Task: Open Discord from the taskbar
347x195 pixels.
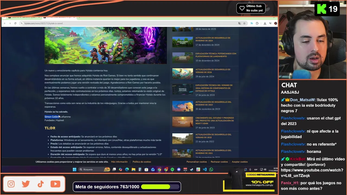Action: click(179, 170)
